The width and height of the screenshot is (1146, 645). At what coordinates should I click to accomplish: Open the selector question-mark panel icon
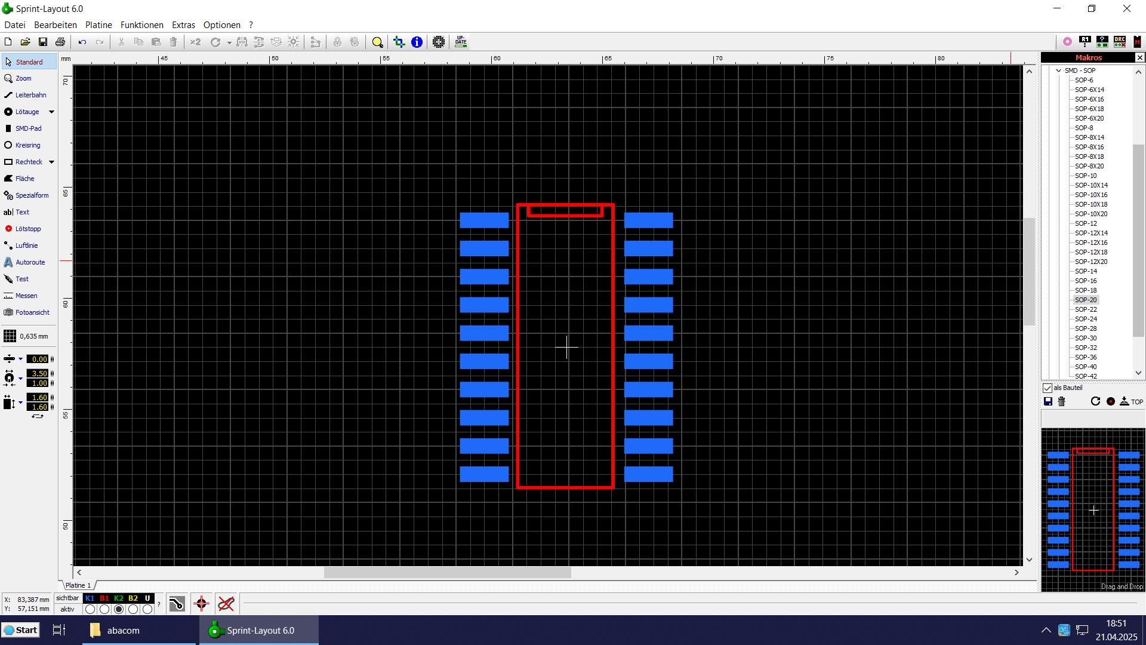point(1102,41)
